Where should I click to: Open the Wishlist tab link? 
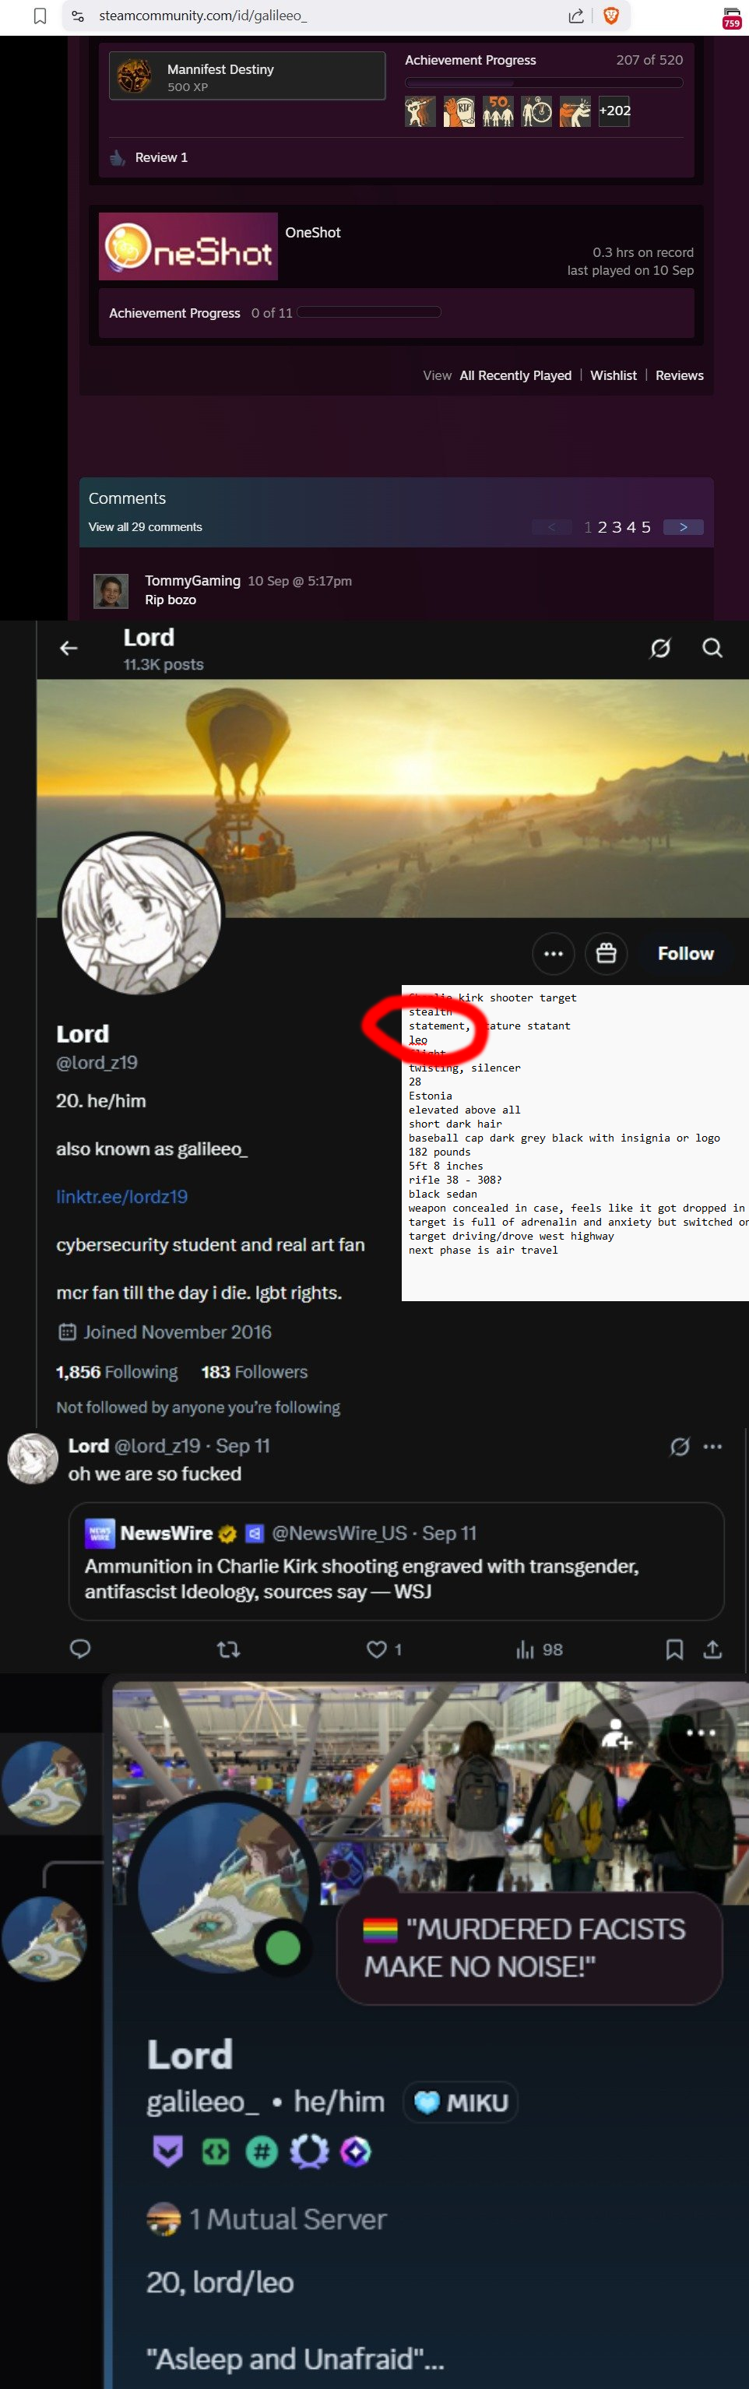[614, 375]
